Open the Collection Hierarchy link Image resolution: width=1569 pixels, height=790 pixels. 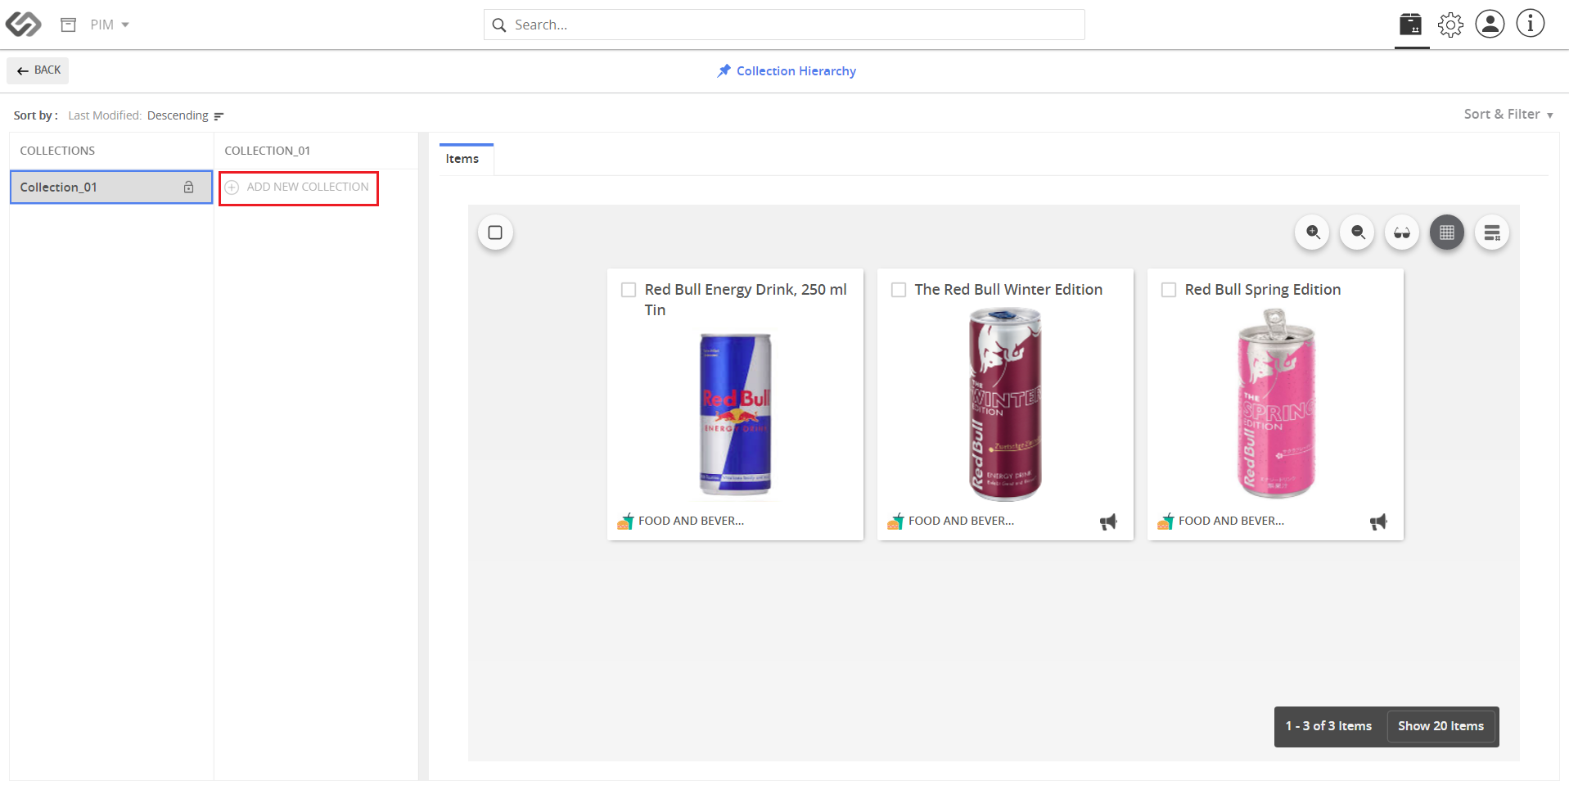click(796, 71)
